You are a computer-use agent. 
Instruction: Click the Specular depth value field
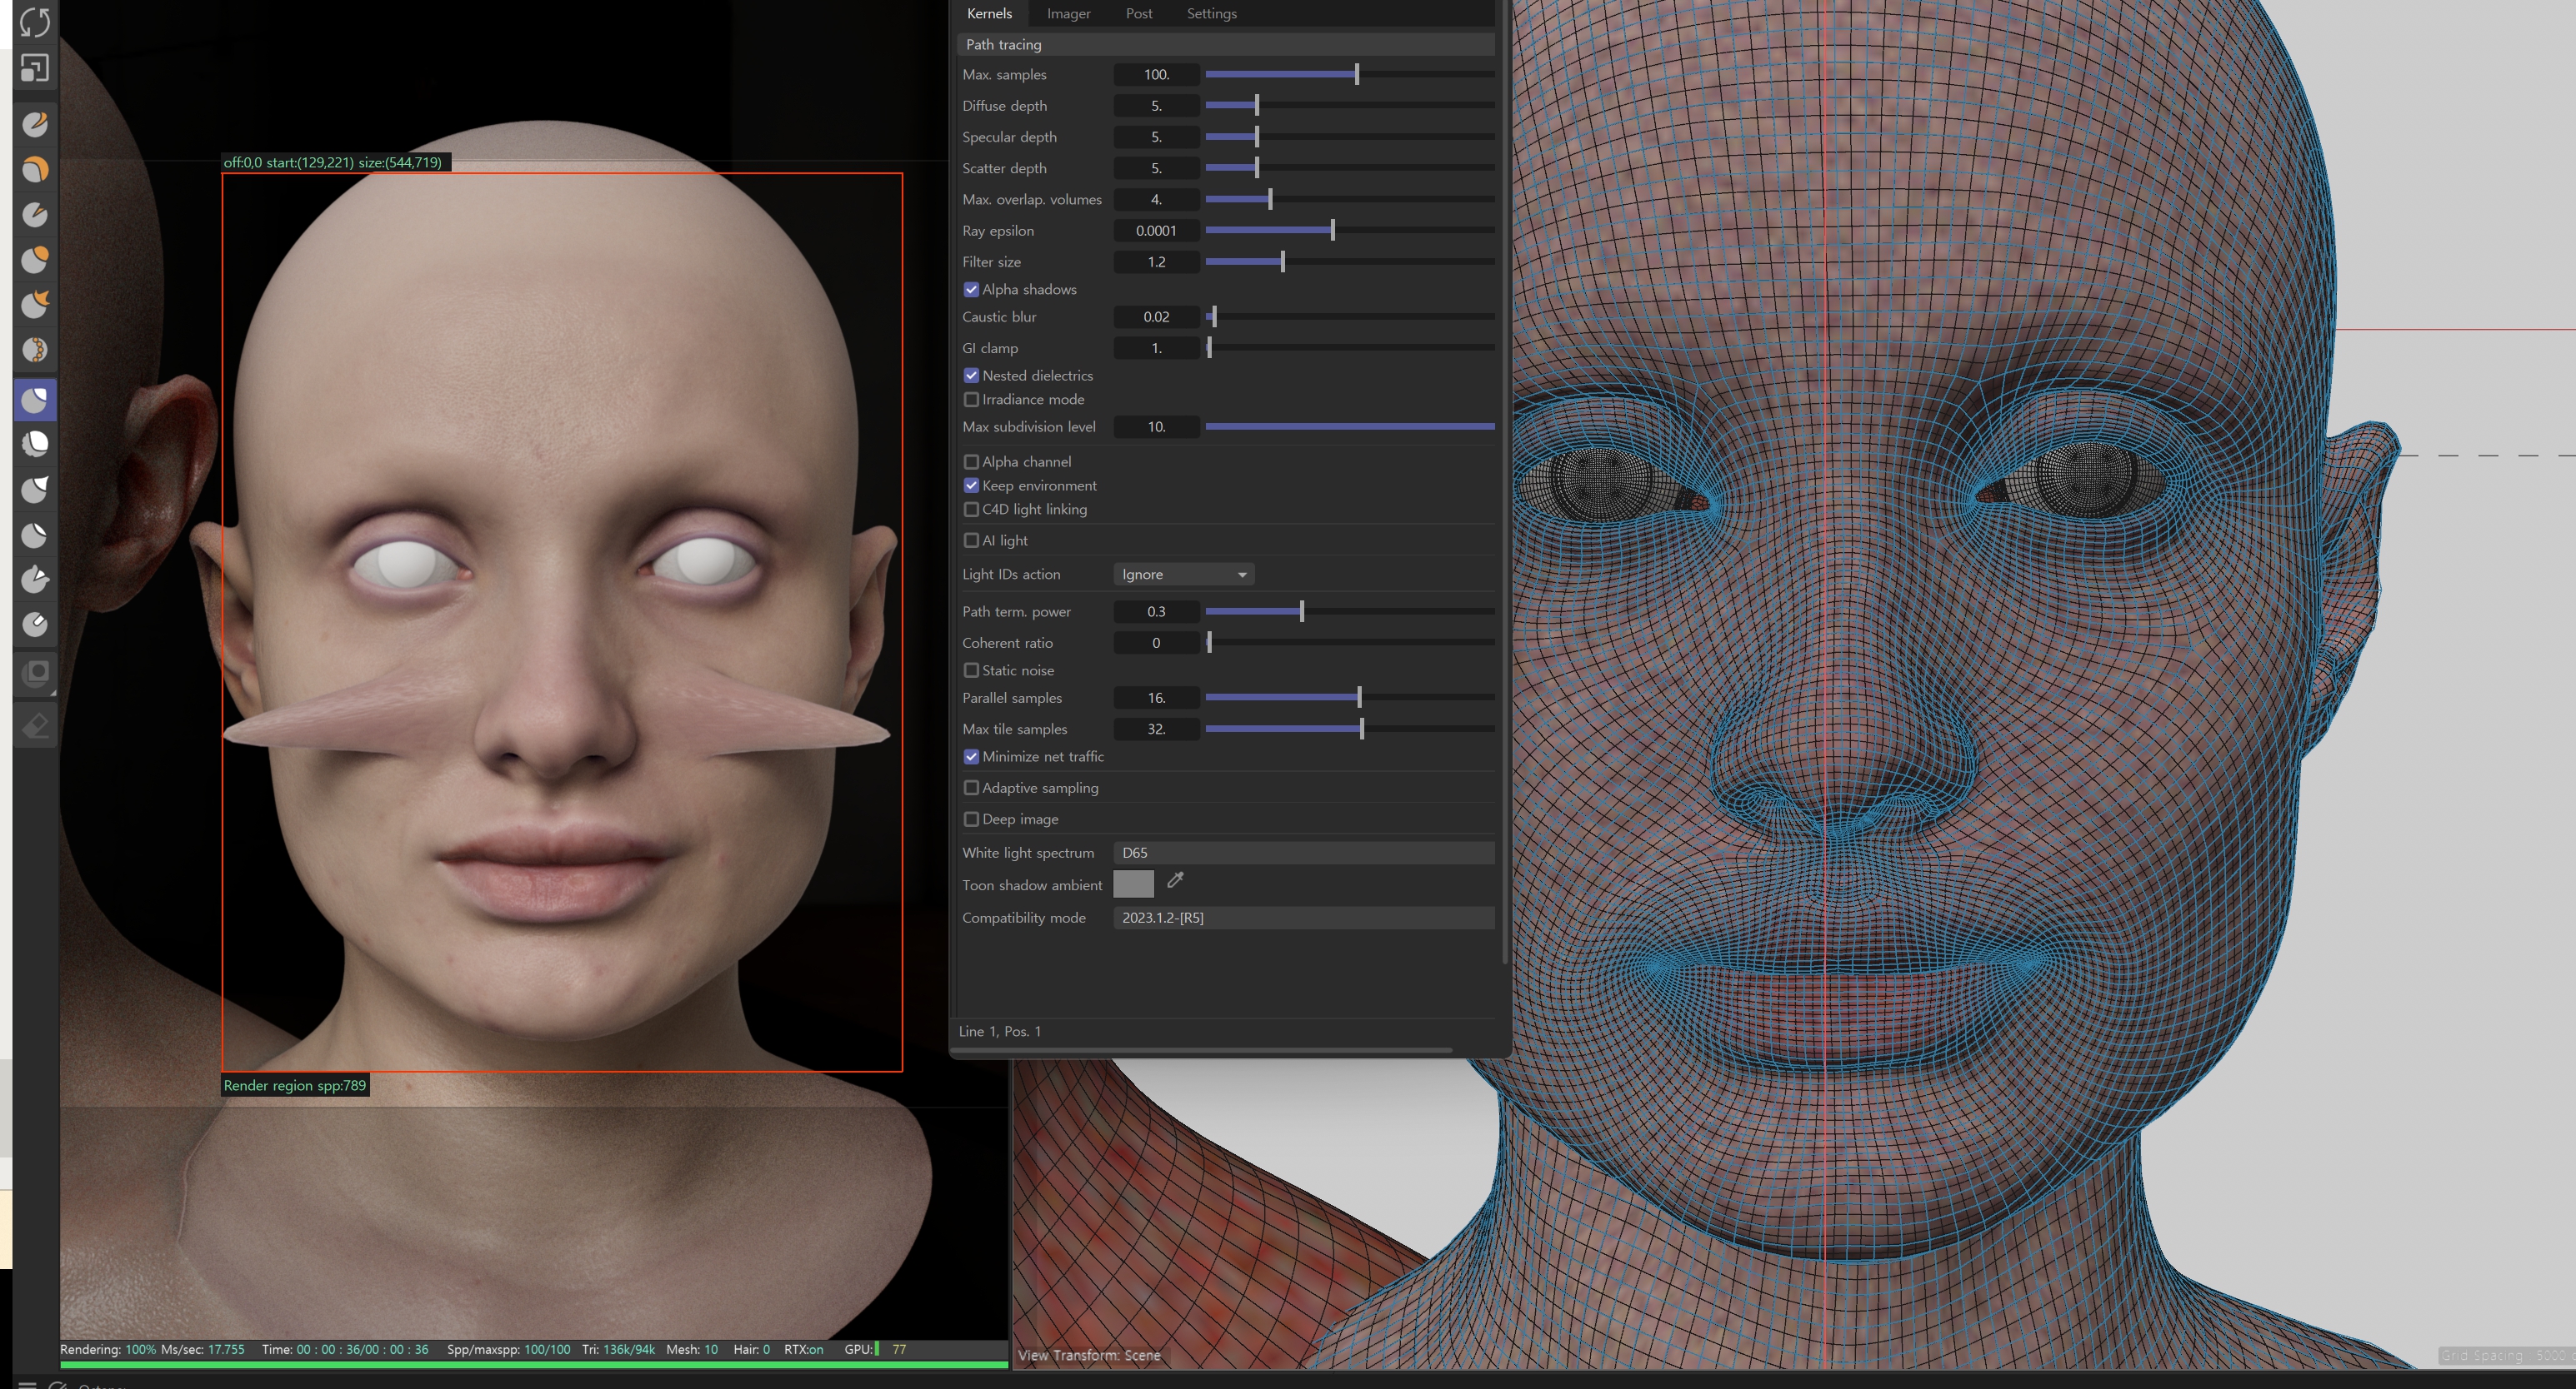1156,137
